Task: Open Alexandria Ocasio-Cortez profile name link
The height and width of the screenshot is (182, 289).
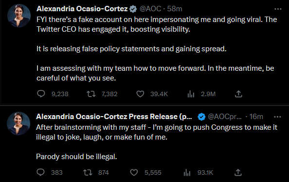Action: [82, 9]
